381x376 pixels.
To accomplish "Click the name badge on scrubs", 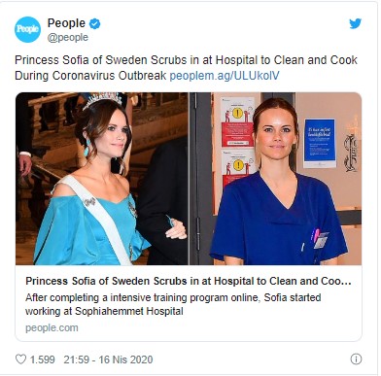I will (x=321, y=240).
